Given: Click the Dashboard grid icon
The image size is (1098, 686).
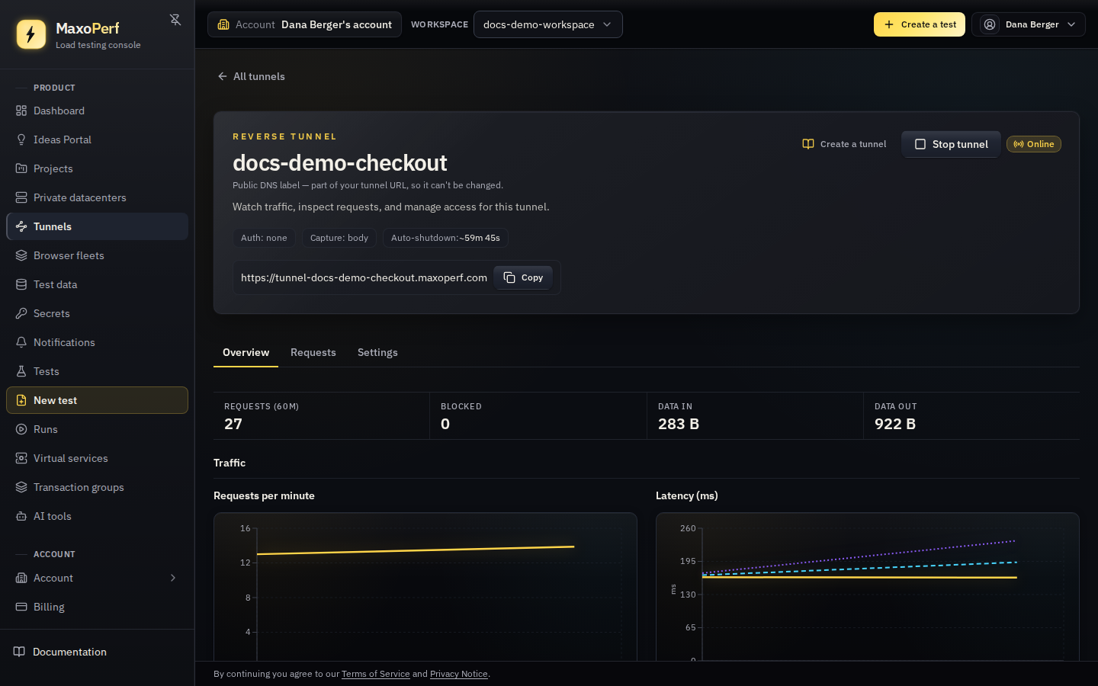Looking at the screenshot, I should click(x=21, y=111).
